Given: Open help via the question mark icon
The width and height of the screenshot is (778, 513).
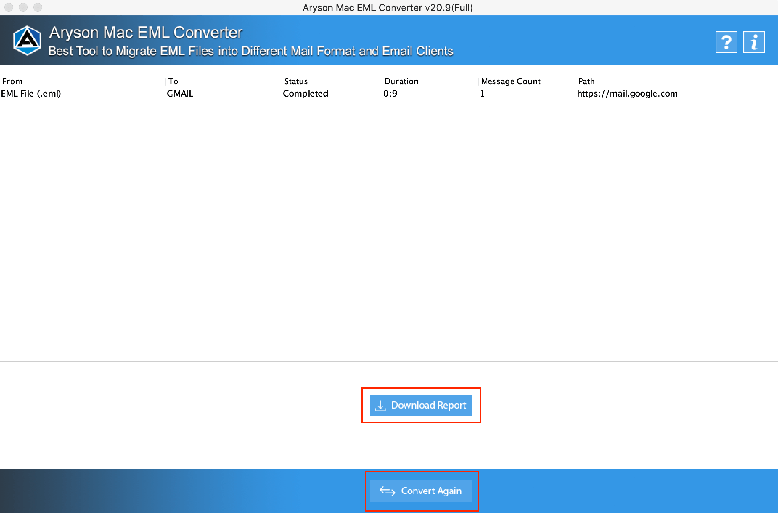Looking at the screenshot, I should coord(726,42).
